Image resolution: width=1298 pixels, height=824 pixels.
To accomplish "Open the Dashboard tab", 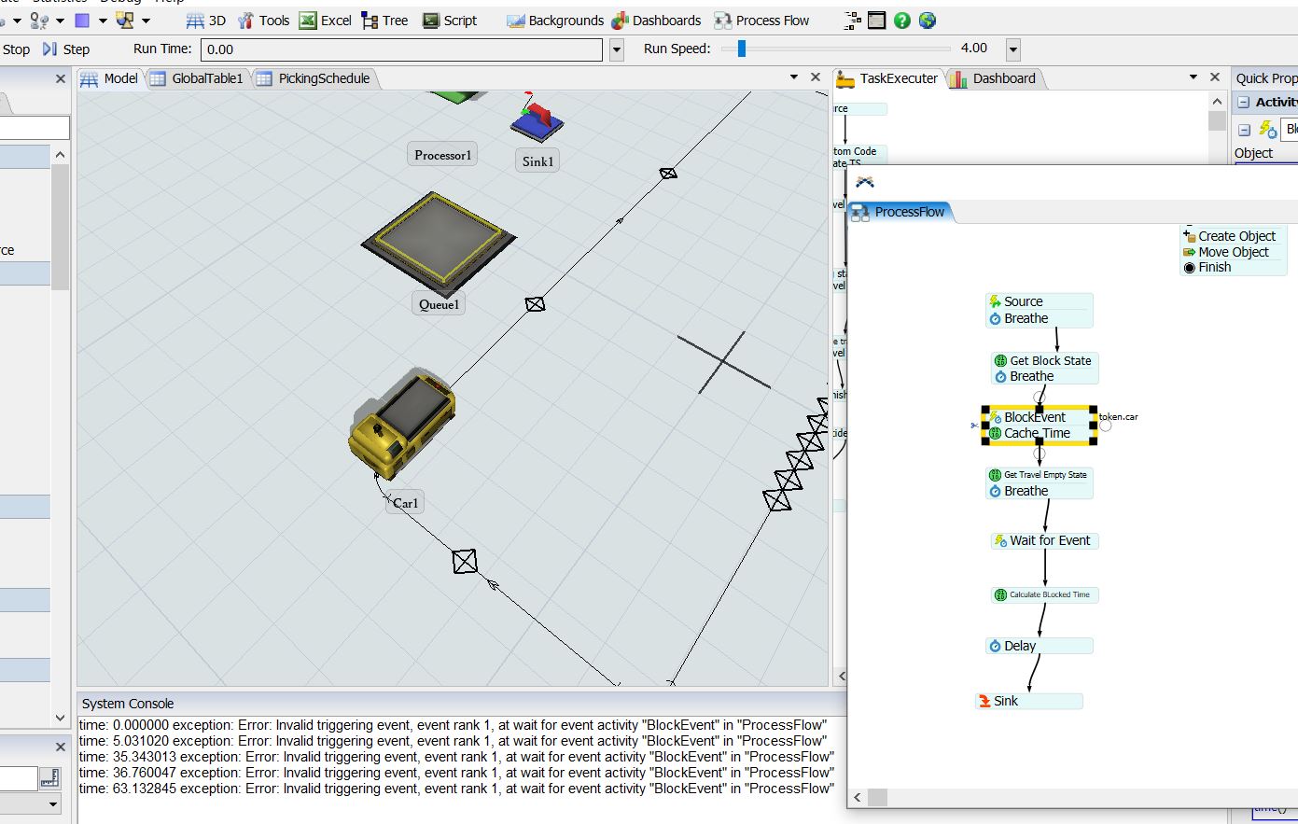I will [x=994, y=78].
